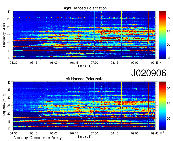Click the 09:45 time tick of top plot
Image resolution: width=173 pixels, height=141 pixels.
coord(155,63)
